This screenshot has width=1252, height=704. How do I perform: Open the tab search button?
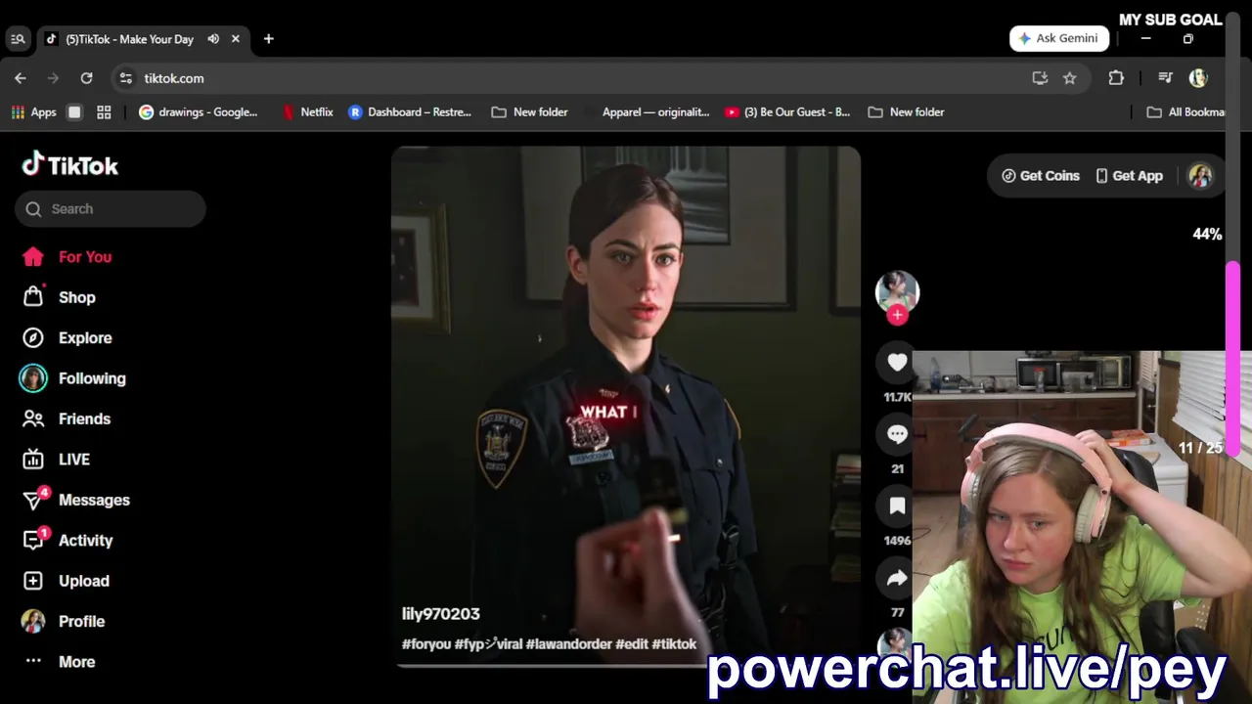[x=18, y=39]
